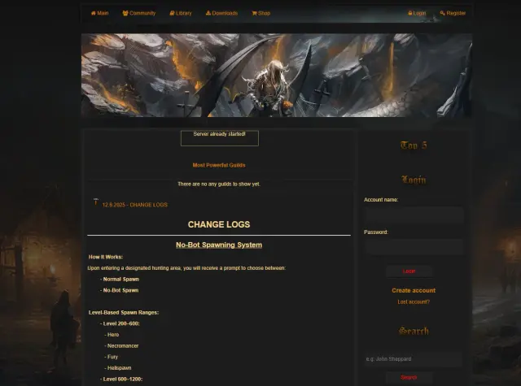This screenshot has width=521, height=386.
Task: Click the '- Level 600–1200:' text
Action: (x=121, y=379)
